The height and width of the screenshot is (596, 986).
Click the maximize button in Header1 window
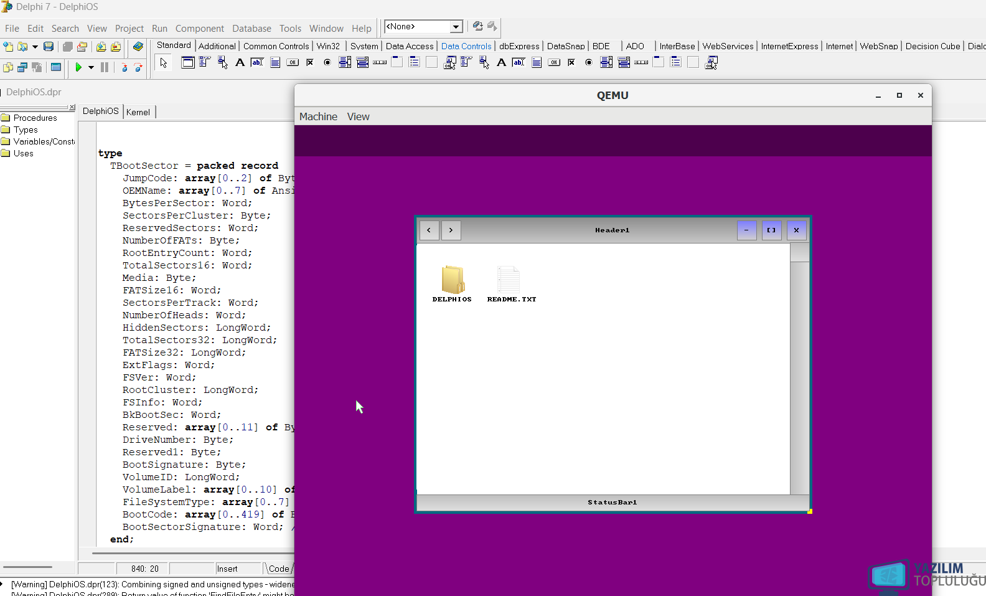pos(771,230)
